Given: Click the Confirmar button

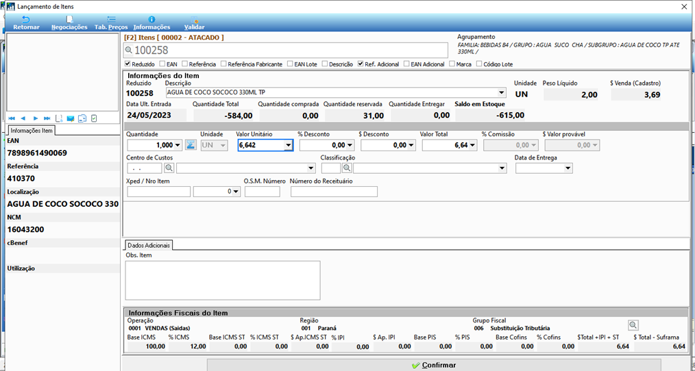Looking at the screenshot, I should 434,366.
